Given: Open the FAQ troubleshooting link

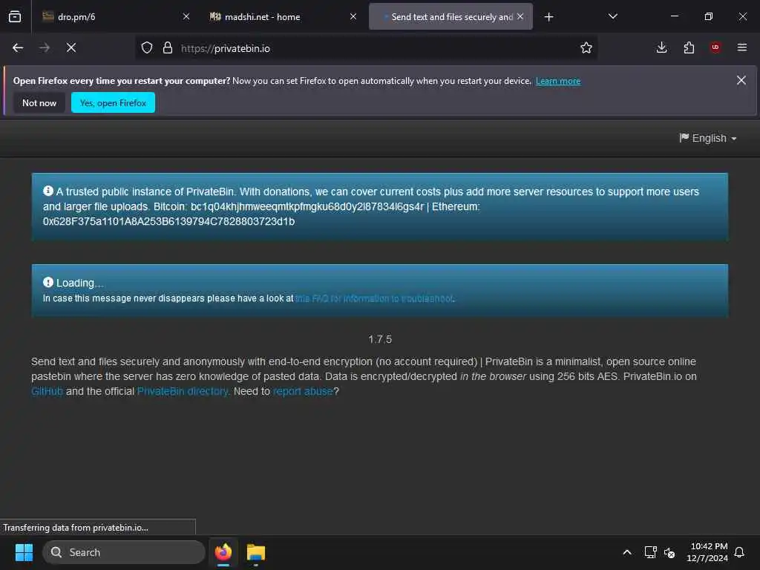Looking at the screenshot, I should tap(374, 298).
